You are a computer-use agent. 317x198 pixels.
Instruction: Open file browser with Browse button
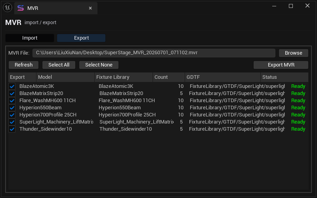[x=294, y=53]
